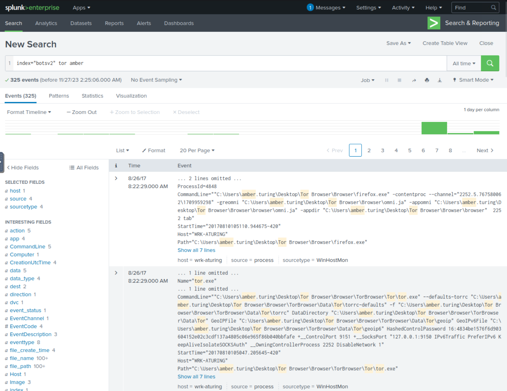507x391 pixels.
Task: Click the left sidebar collapse handle
Action: tap(2, 162)
